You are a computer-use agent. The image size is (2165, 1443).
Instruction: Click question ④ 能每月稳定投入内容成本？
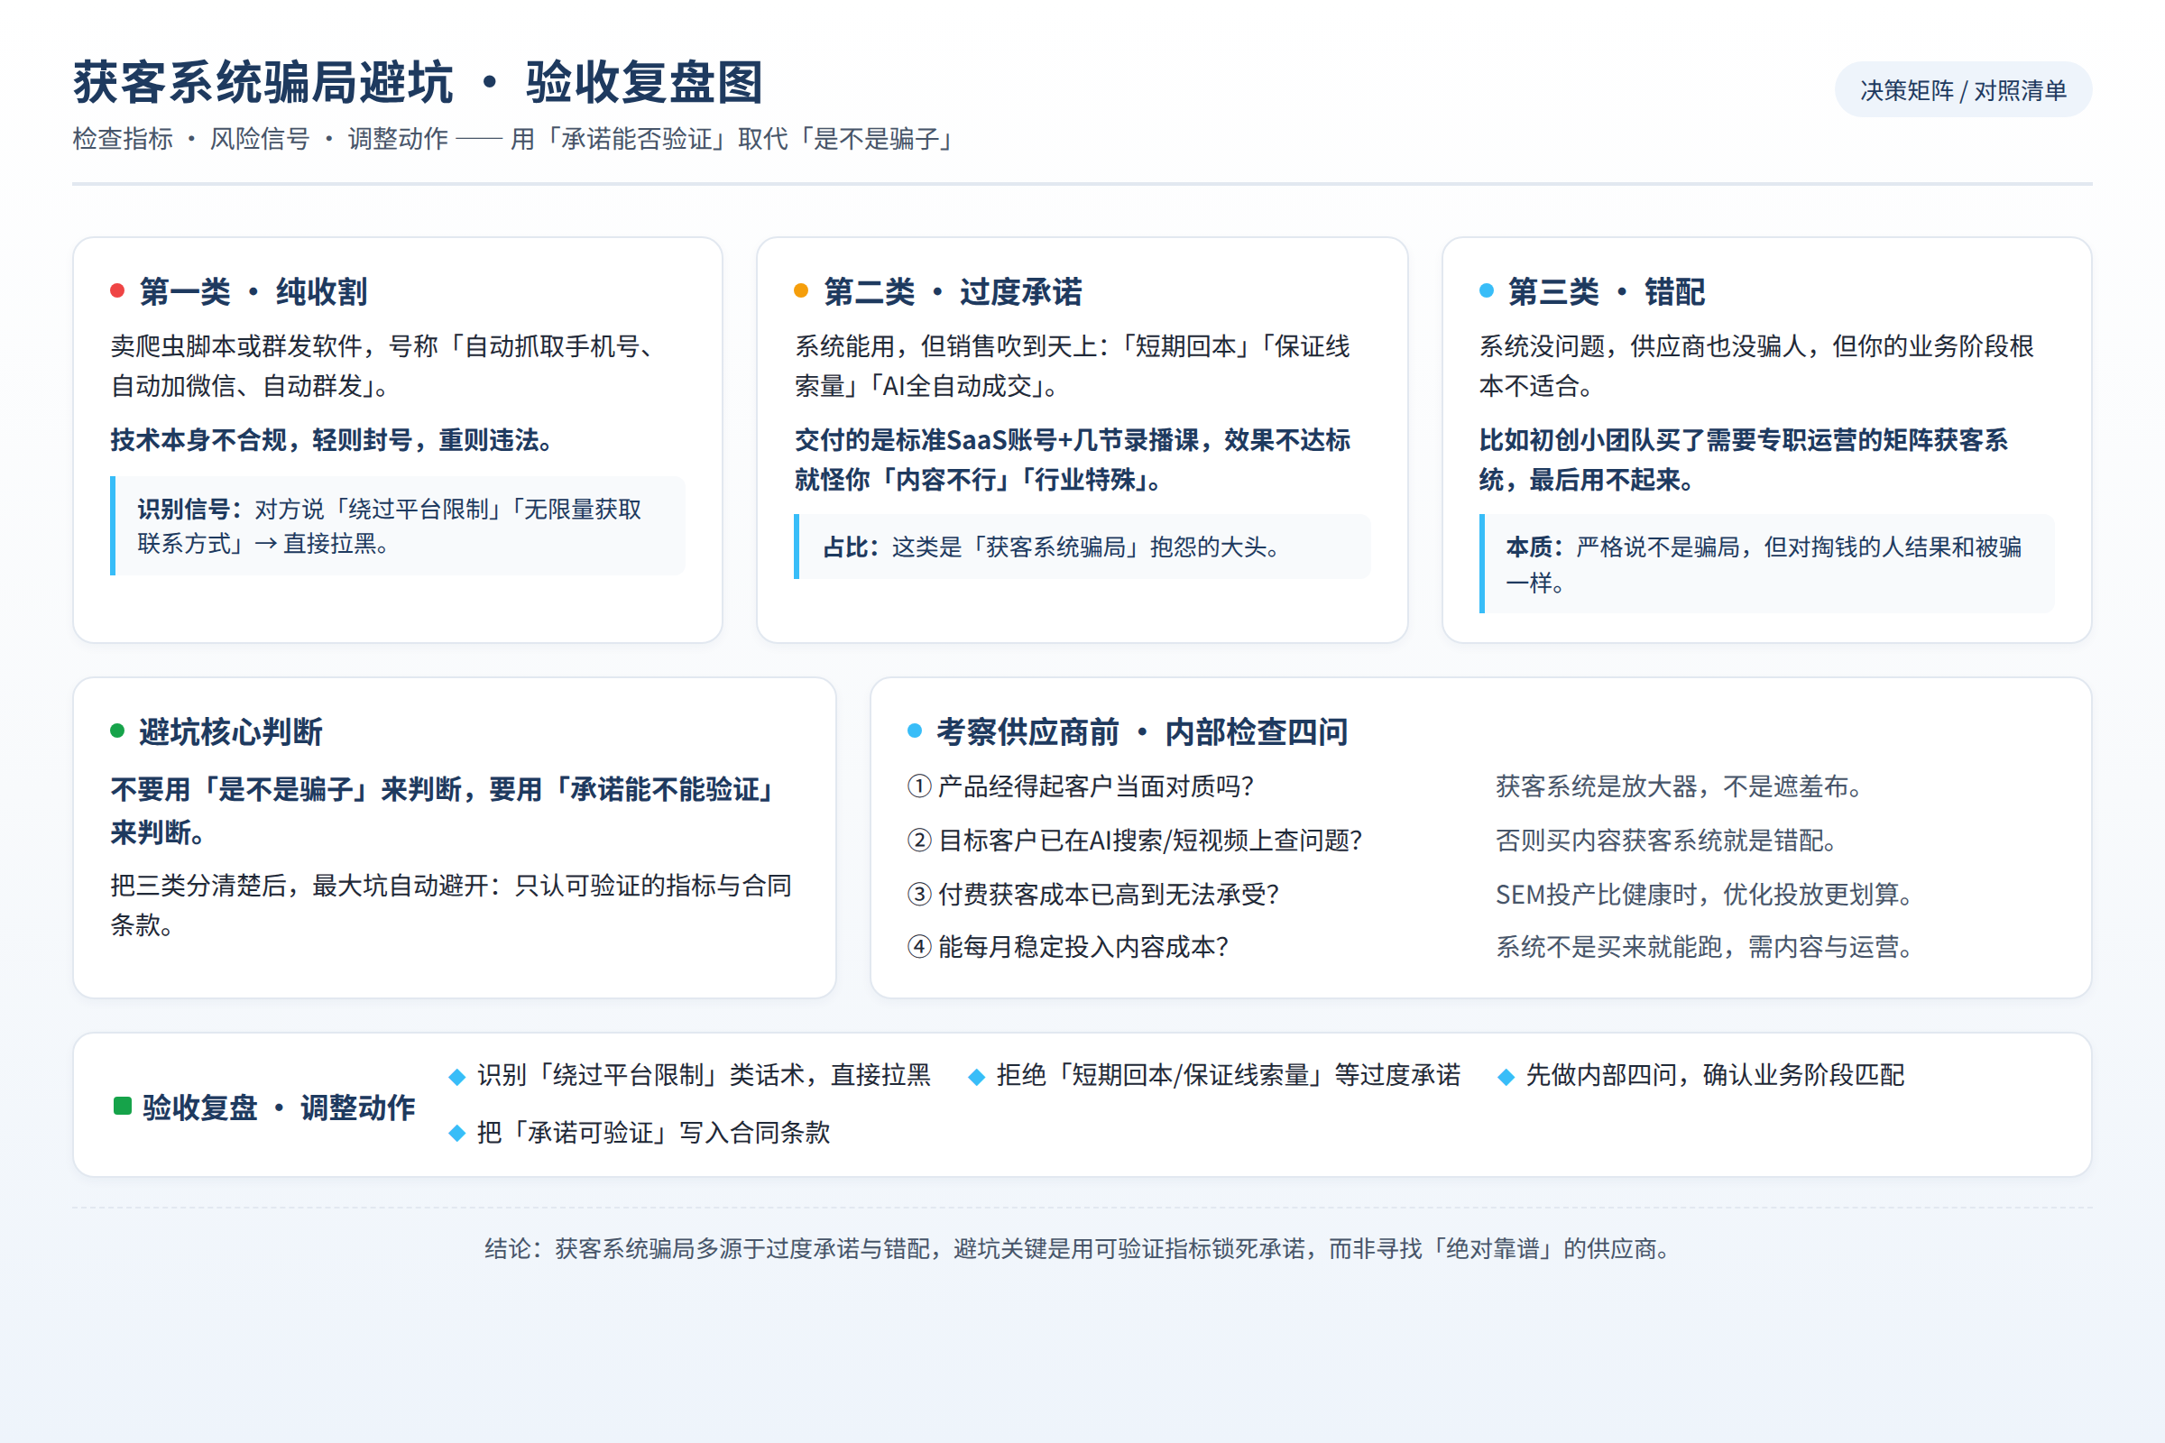click(1068, 947)
